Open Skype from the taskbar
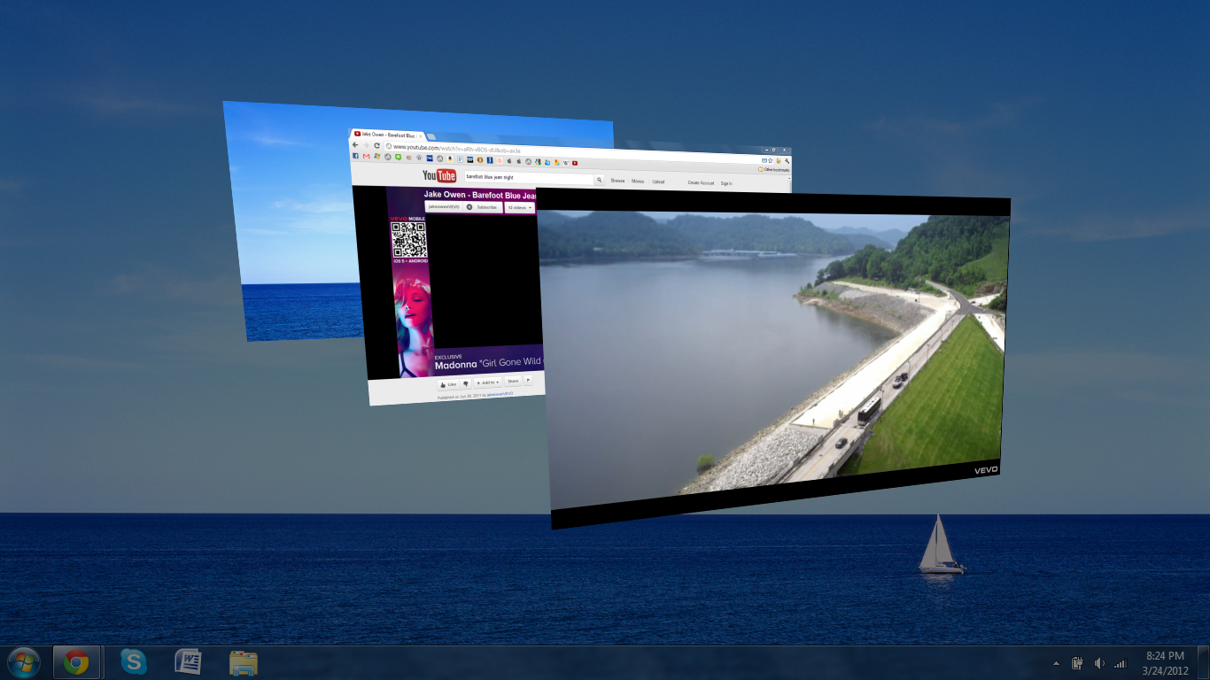This screenshot has height=680, width=1210. (133, 661)
